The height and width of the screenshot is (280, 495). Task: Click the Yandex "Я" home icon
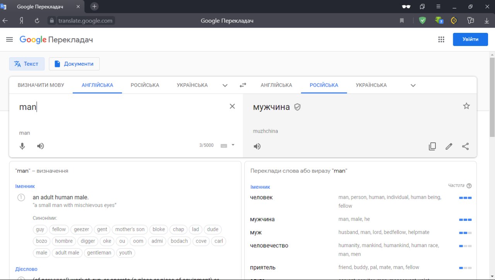pyautogui.click(x=21, y=20)
